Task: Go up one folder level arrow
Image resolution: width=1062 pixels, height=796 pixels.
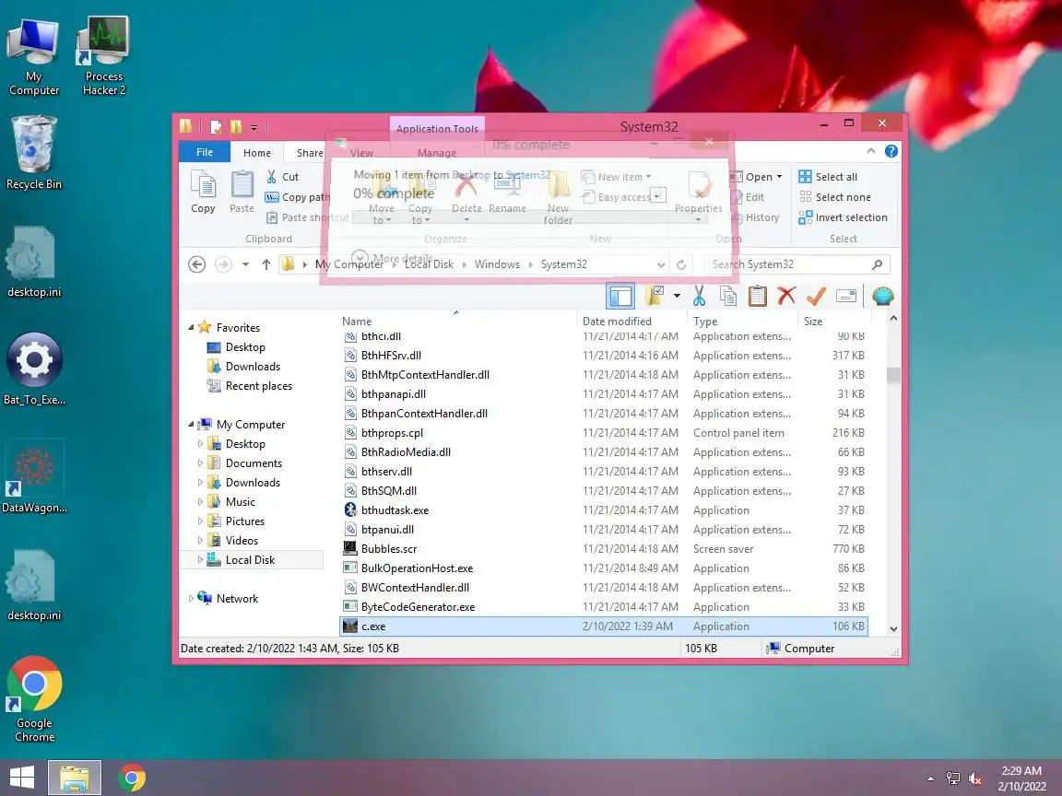Action: [x=266, y=264]
